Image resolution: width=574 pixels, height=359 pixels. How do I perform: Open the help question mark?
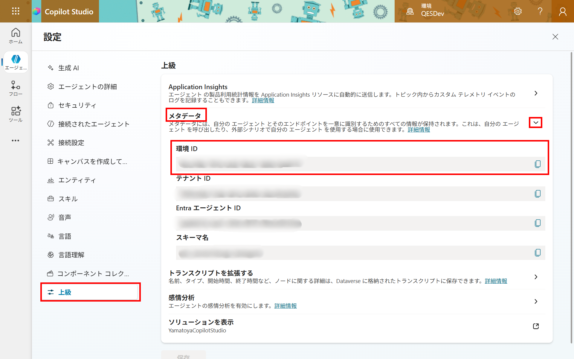pyautogui.click(x=540, y=11)
